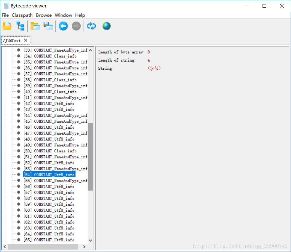Click the 'Length of string:' label
The height and width of the screenshot is (252, 291).
pos(117,60)
